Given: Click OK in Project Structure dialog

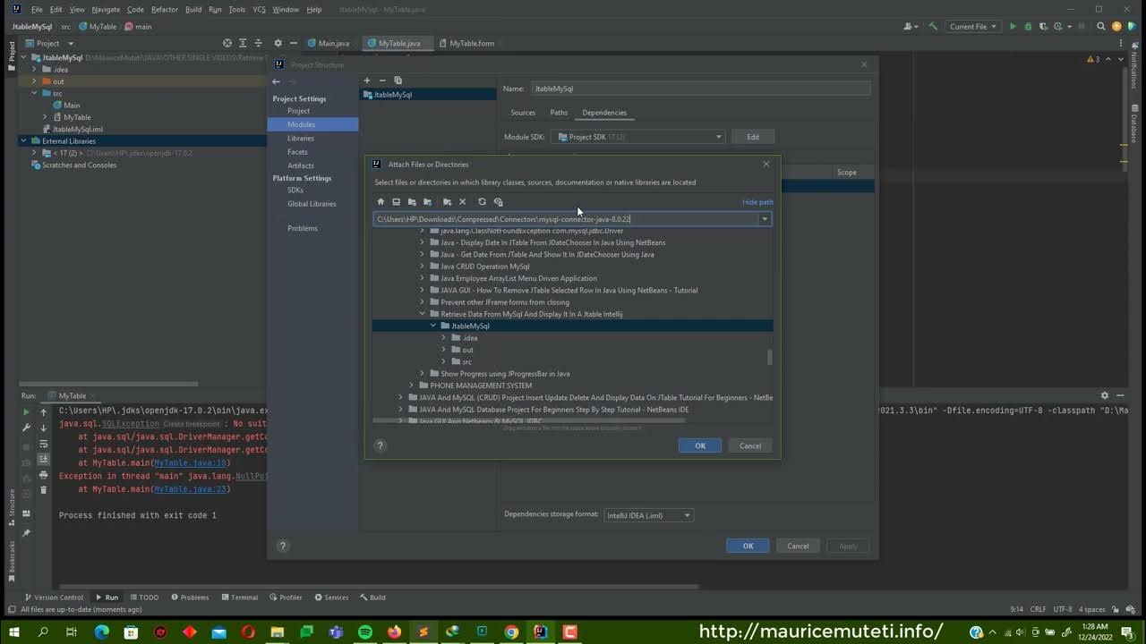Looking at the screenshot, I should pyautogui.click(x=748, y=546).
